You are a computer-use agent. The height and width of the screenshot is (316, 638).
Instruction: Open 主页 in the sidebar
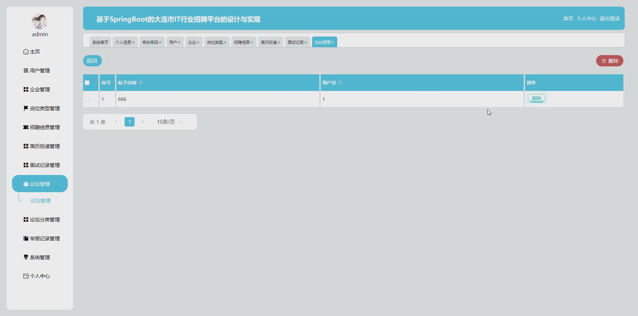(x=32, y=52)
